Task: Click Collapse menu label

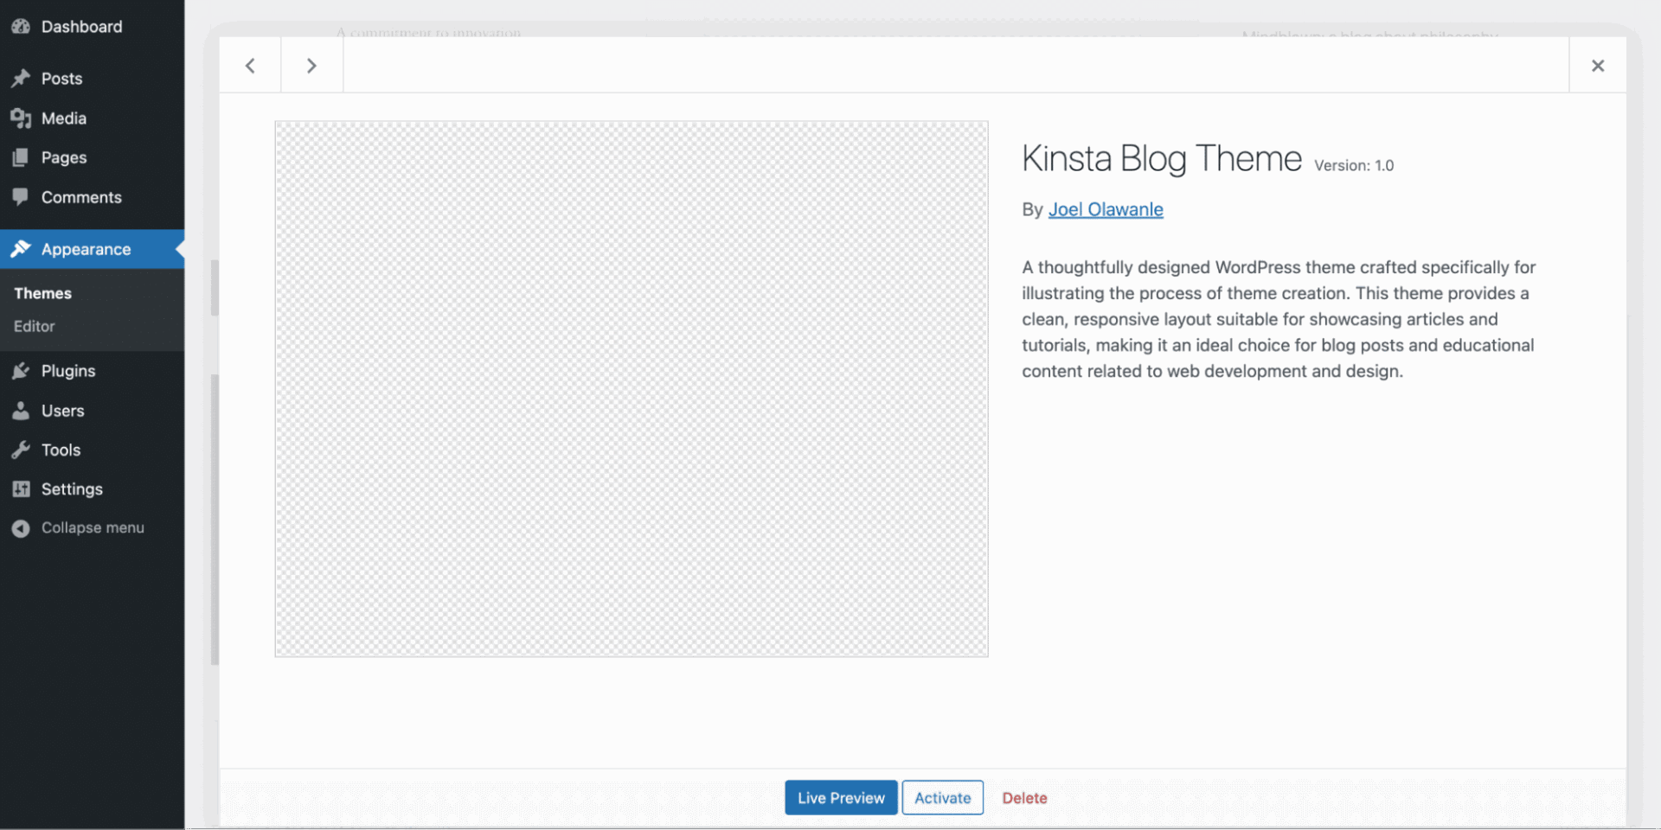Action: tap(93, 528)
